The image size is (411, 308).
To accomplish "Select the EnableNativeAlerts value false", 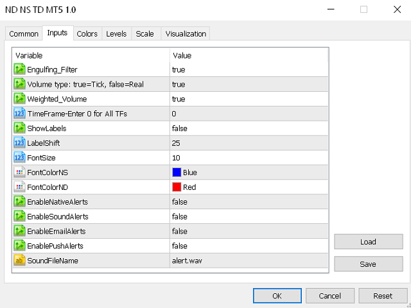I will coord(180,201).
